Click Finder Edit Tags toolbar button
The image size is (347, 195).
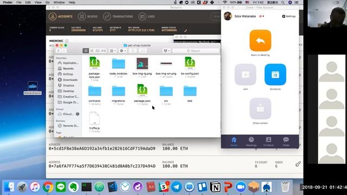[143, 51]
